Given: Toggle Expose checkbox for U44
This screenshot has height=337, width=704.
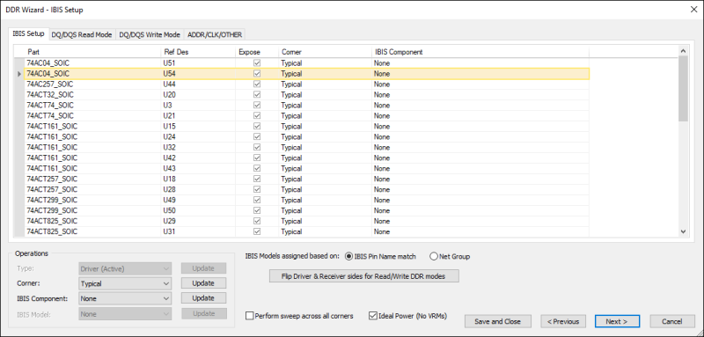Looking at the screenshot, I should pos(257,84).
